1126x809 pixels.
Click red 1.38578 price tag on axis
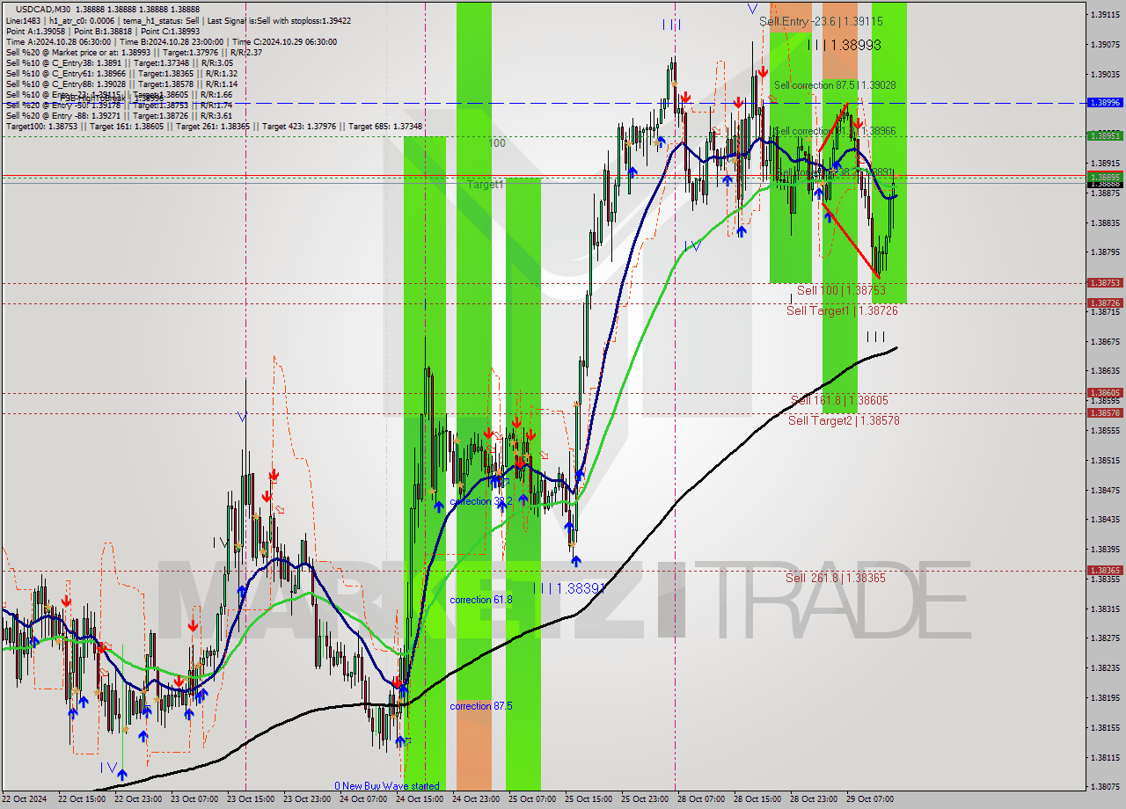[x=1104, y=413]
